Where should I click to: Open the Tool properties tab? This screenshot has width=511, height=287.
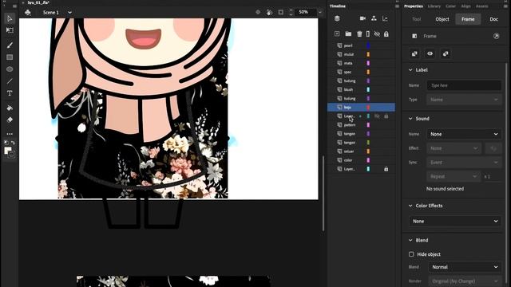417,19
